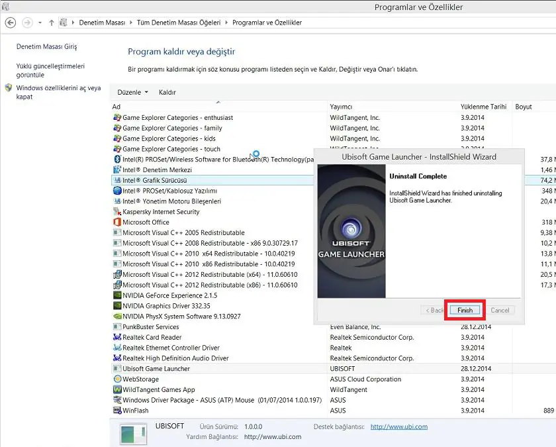This screenshot has width=556, height=447.
Task: Open the www.ubi.com support link
Action: (398, 426)
